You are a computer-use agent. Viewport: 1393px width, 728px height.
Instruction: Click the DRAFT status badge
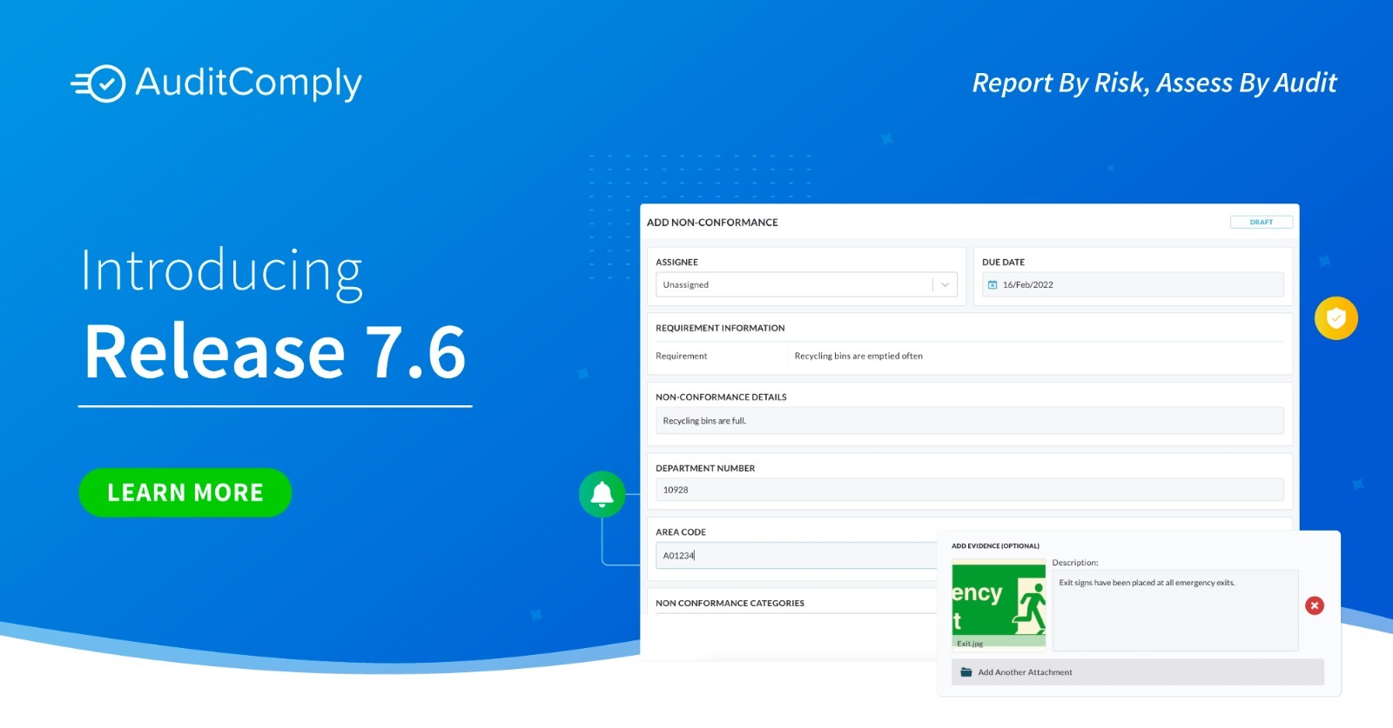(x=1261, y=222)
